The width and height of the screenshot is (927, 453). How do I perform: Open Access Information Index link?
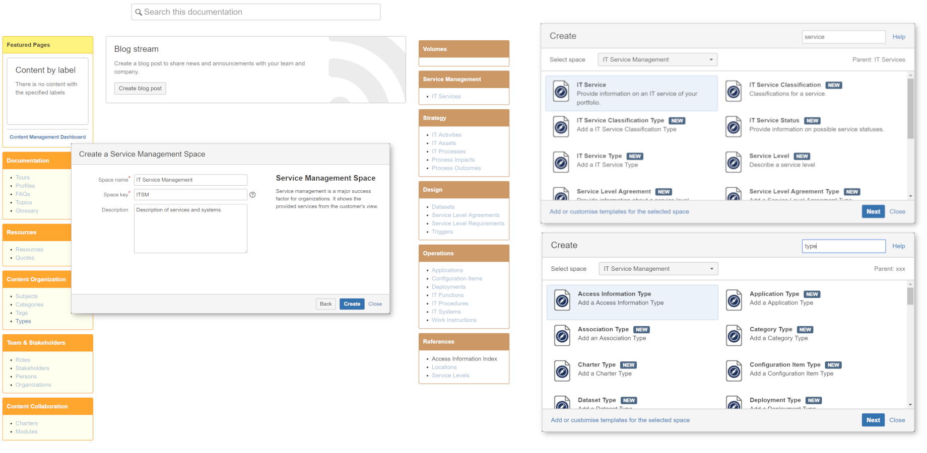(465, 359)
